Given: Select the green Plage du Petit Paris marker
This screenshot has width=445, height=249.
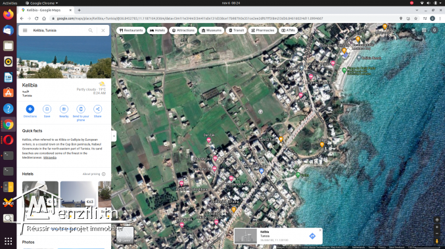Looking at the screenshot, I should click(344, 70).
